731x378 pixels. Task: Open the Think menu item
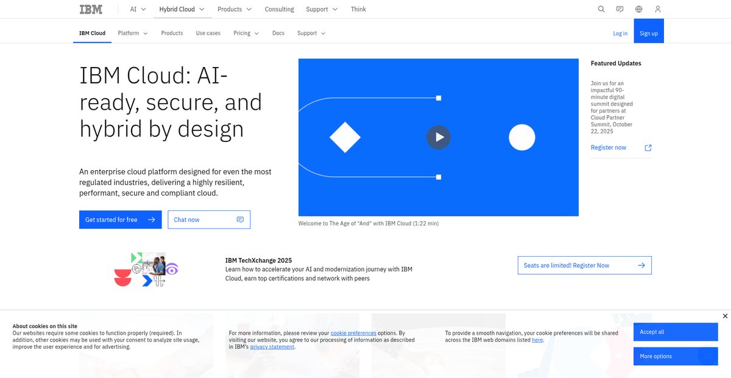(358, 9)
